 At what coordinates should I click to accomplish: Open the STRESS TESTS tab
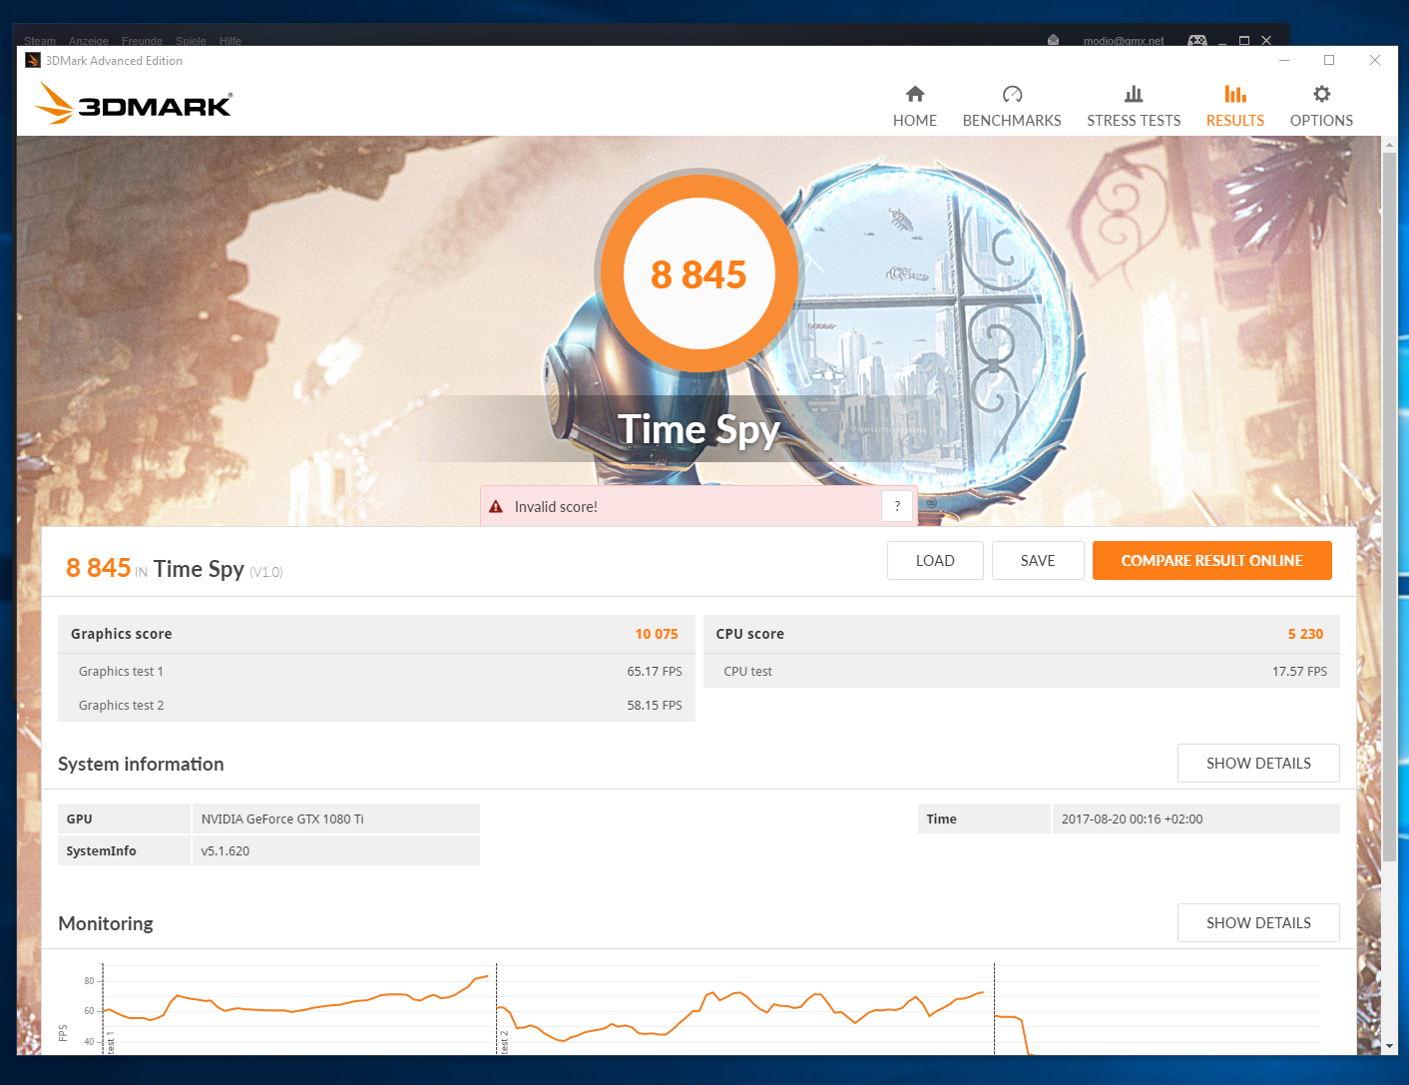[x=1134, y=107]
